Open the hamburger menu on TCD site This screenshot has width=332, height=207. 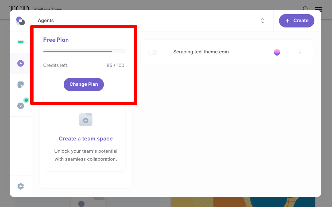[319, 9]
